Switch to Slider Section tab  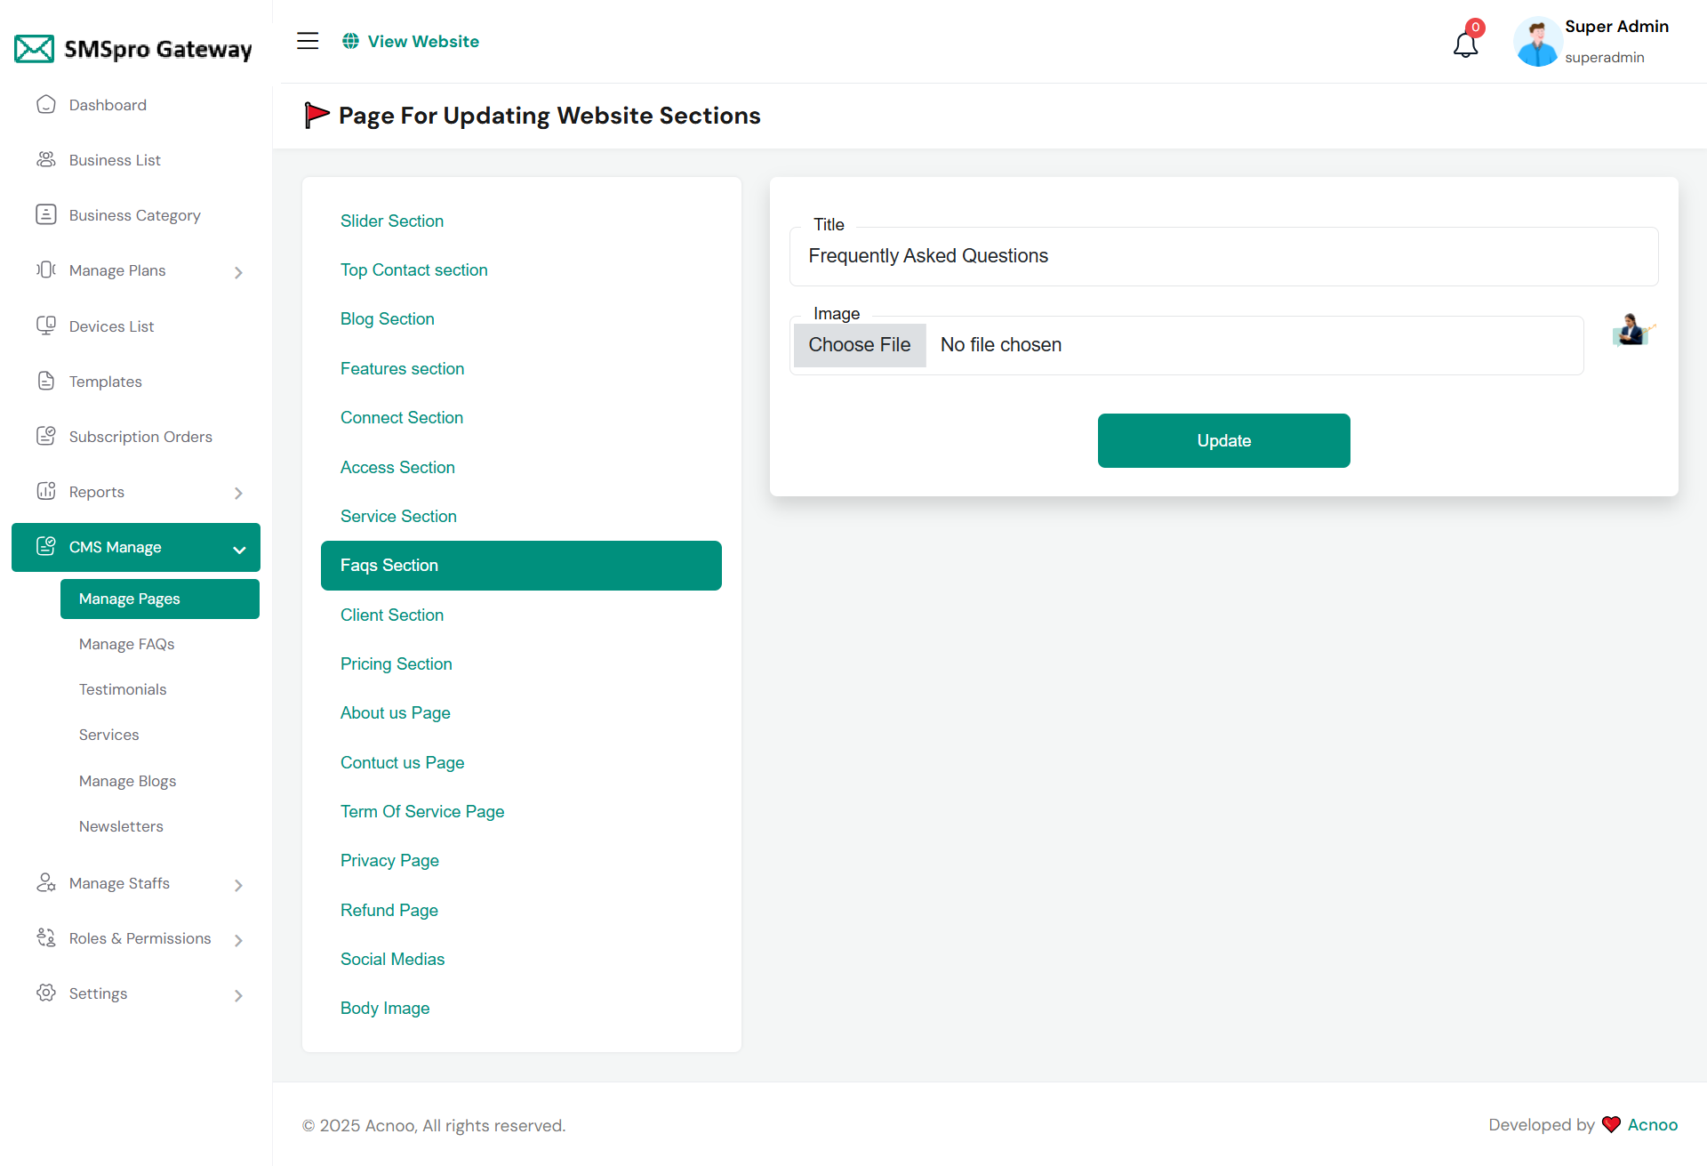(x=391, y=221)
